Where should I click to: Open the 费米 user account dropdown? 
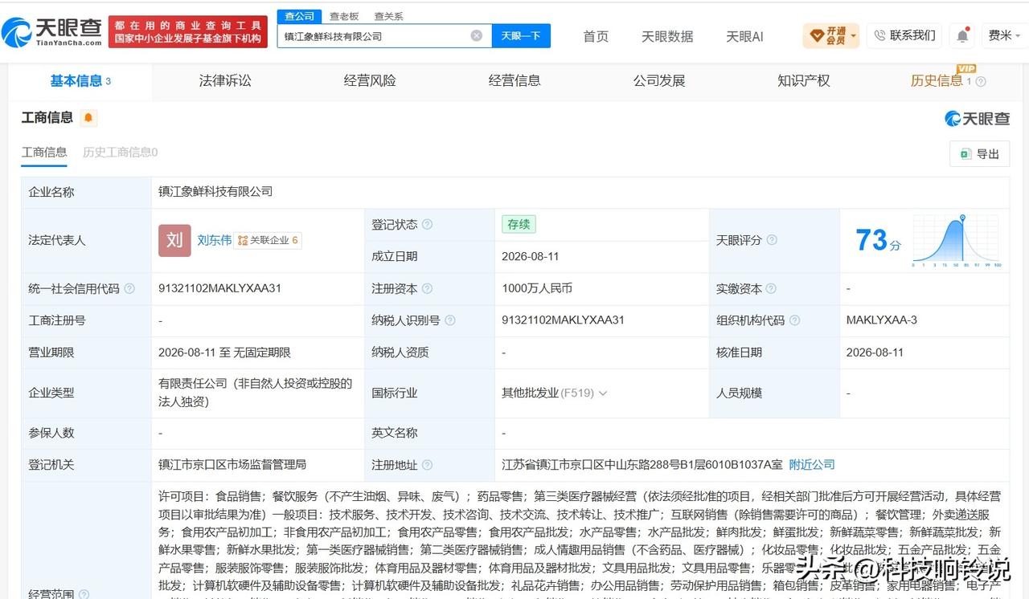(x=1004, y=35)
